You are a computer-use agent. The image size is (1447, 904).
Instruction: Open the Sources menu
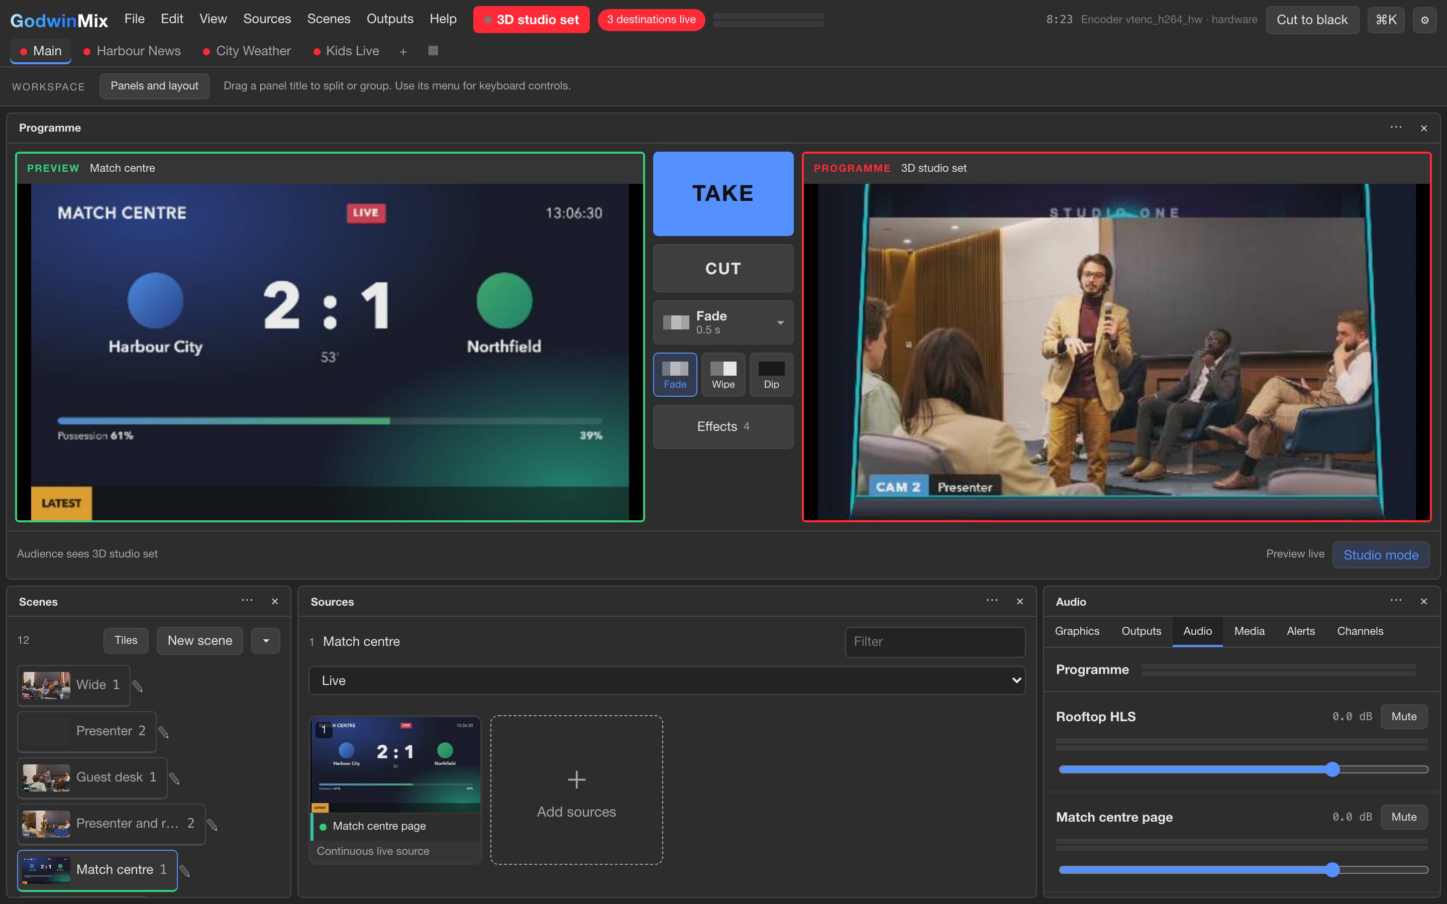(x=267, y=19)
